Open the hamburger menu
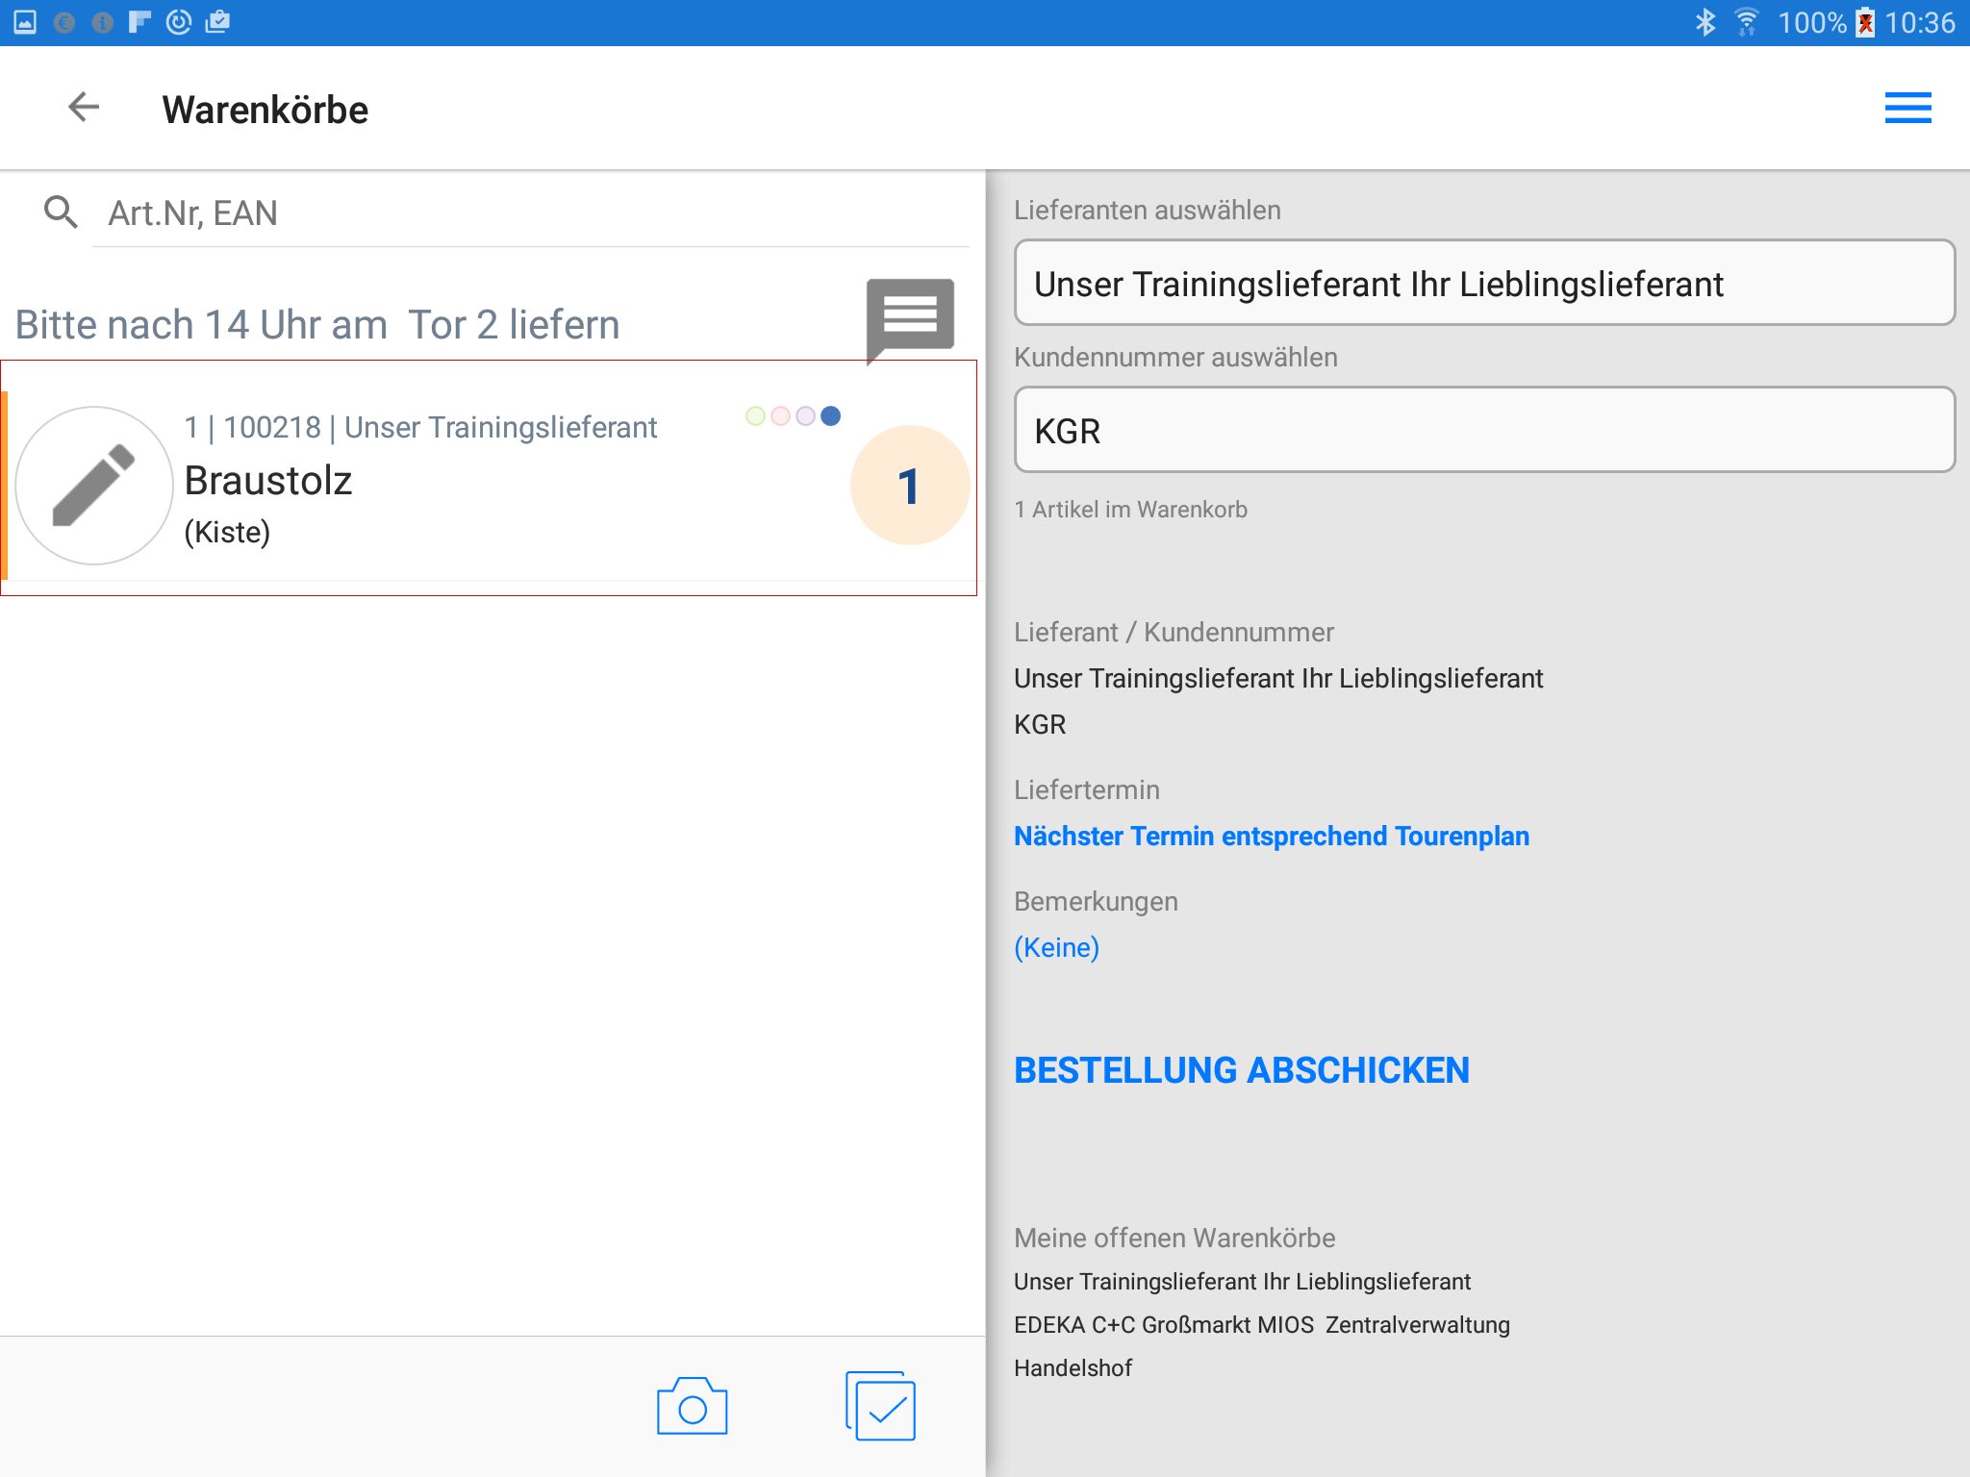The height and width of the screenshot is (1477, 1970). click(x=1907, y=108)
